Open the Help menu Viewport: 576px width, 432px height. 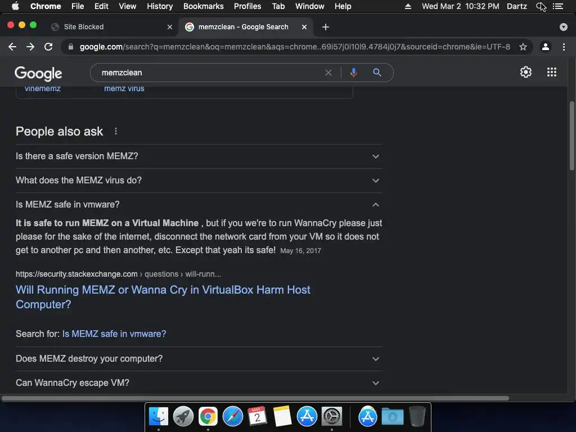point(343,6)
